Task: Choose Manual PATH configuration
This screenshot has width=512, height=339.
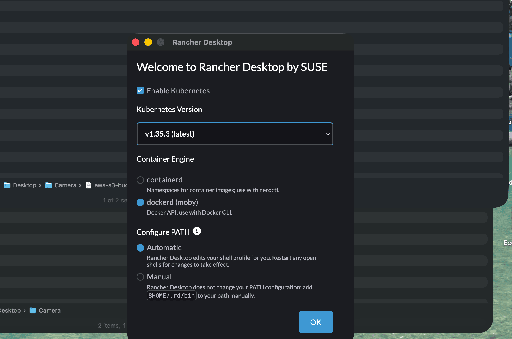Action: click(140, 277)
